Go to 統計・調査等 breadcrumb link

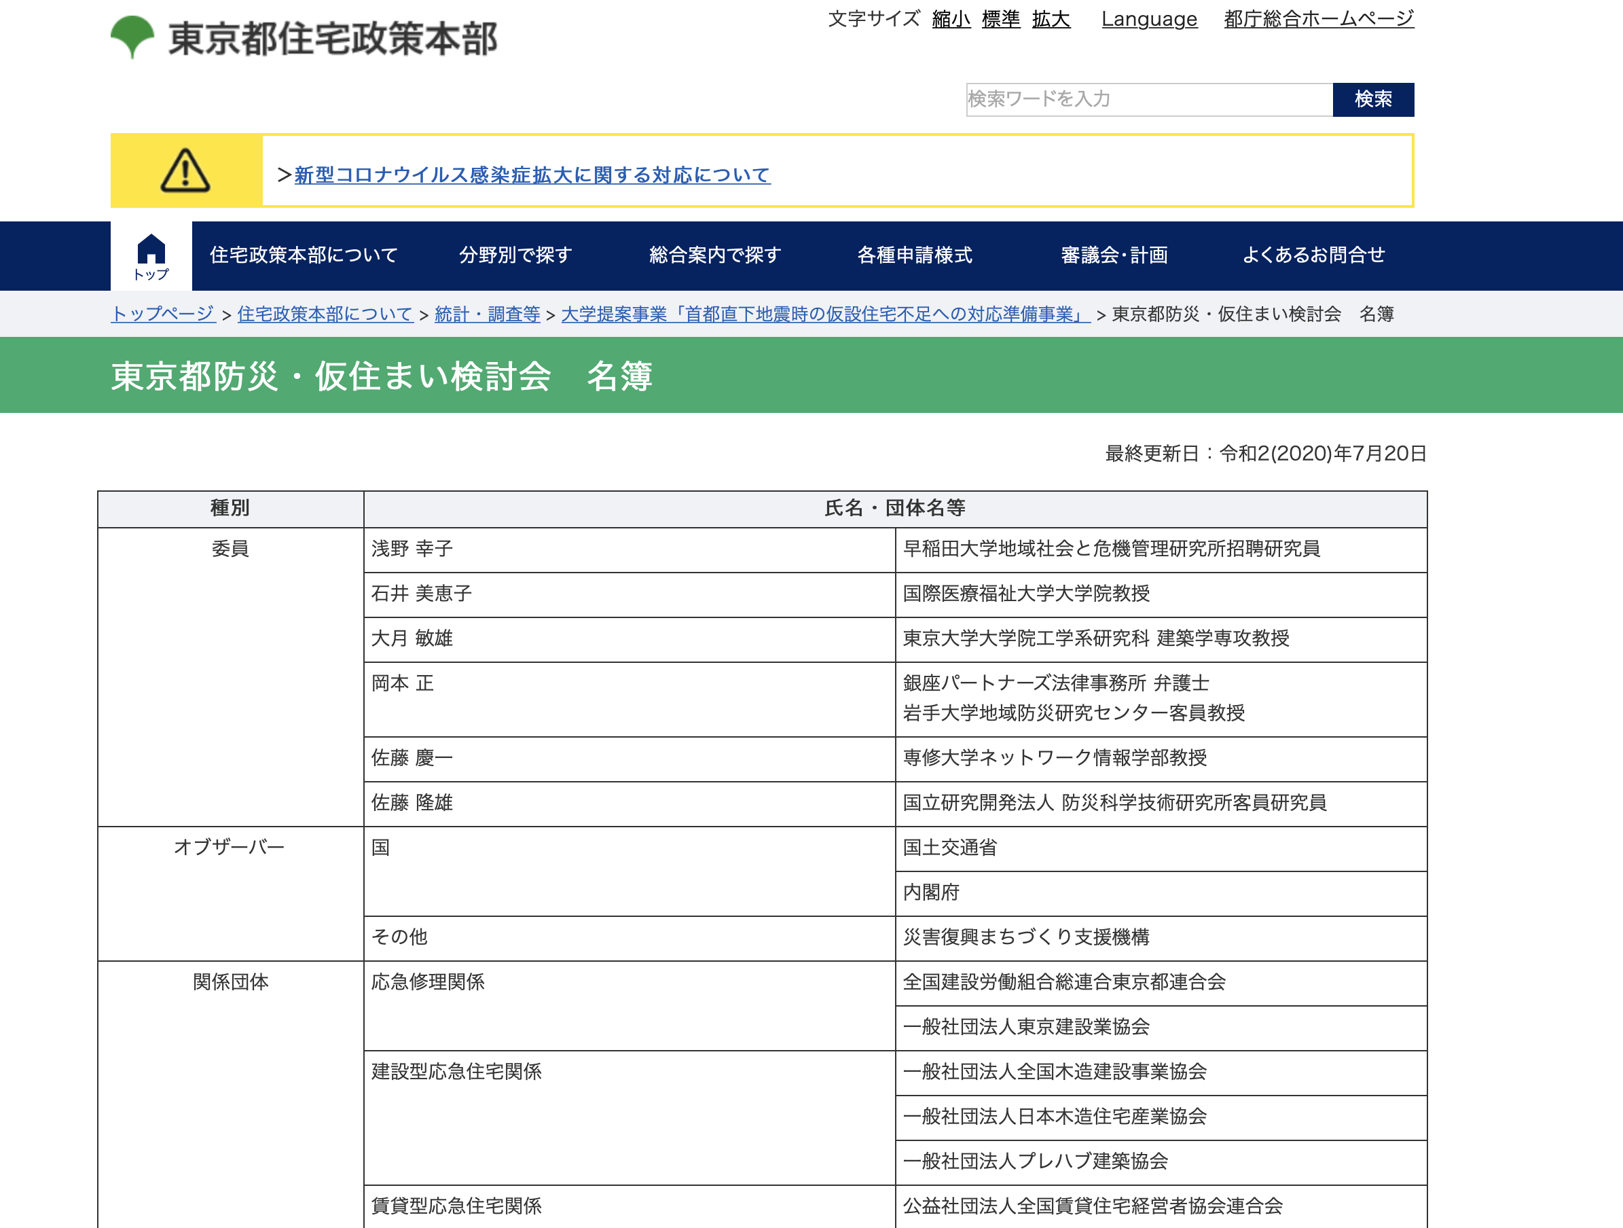[x=487, y=314]
